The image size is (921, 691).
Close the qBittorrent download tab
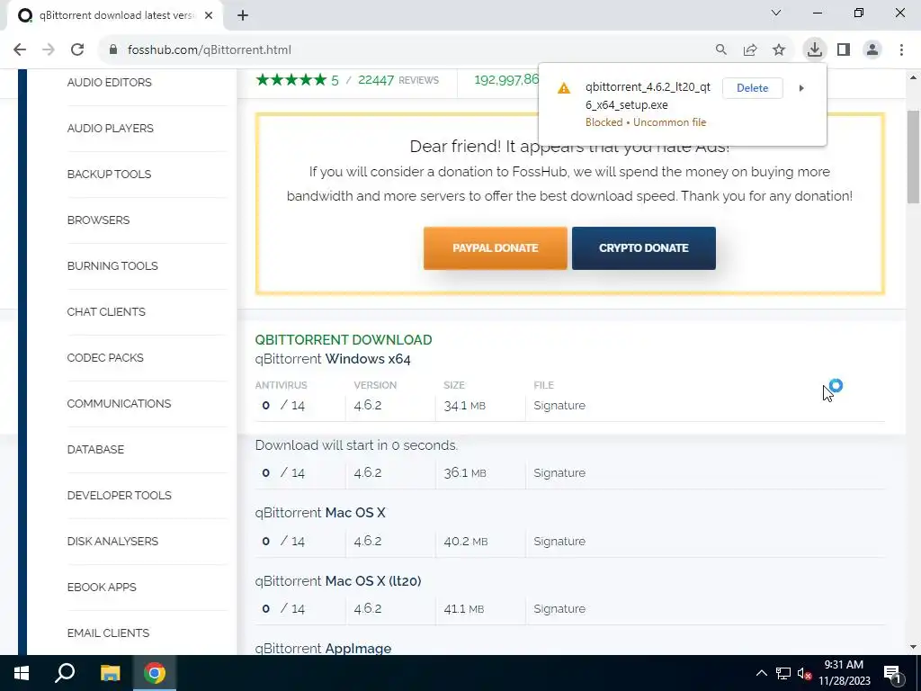coord(209,16)
